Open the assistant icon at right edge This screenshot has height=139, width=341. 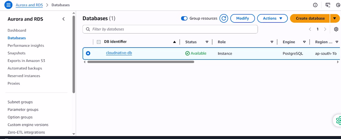tap(338, 120)
